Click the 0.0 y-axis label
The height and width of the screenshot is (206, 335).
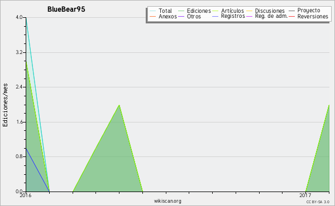[x=19, y=192]
